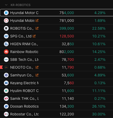Select Hyulim ROBOT C row name
The image size is (113, 118).
24,91
